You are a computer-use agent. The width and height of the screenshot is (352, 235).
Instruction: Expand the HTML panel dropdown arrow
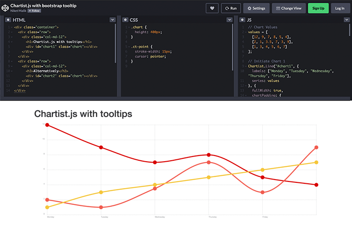(113, 20)
